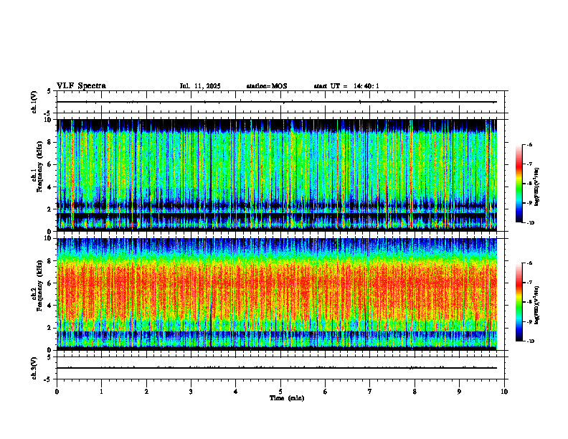Click the ch.1 color bar units label
This screenshot has width=568, height=439.
pyautogui.click(x=537, y=187)
